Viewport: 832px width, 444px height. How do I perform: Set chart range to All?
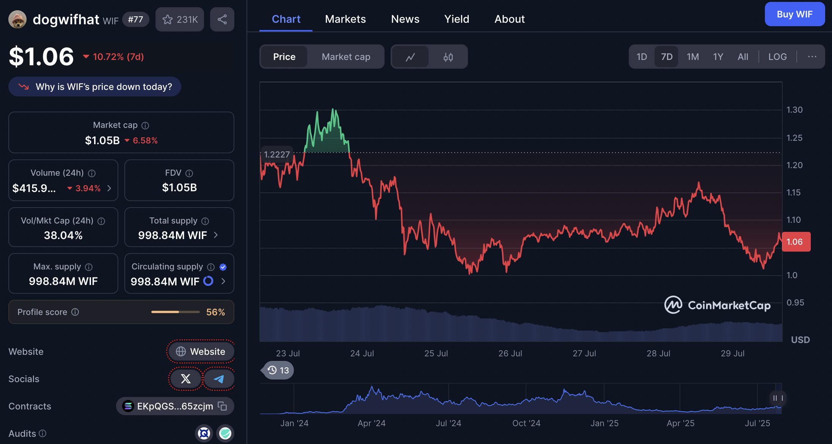point(743,57)
